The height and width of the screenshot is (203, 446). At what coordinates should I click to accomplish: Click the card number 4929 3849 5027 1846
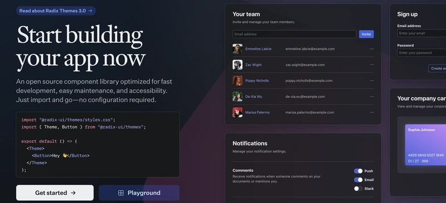point(426,155)
